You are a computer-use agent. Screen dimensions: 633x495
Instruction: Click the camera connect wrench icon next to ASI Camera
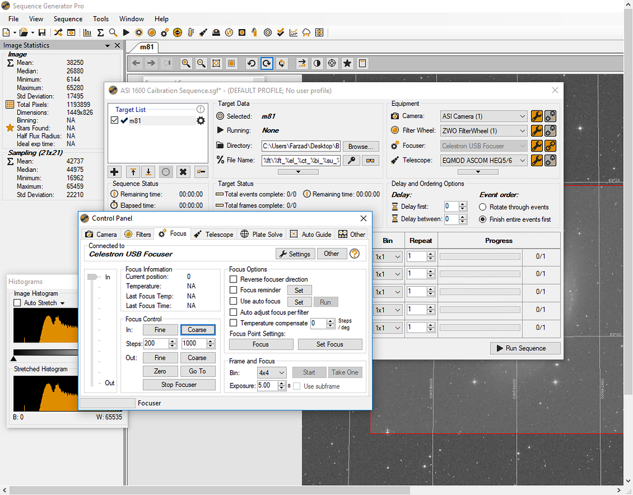[537, 116]
